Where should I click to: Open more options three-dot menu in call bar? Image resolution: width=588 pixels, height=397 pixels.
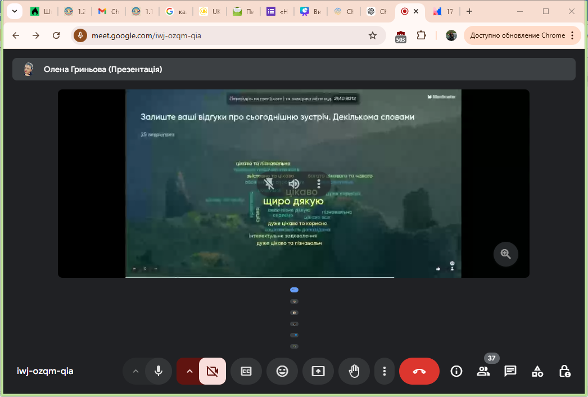[x=385, y=371]
